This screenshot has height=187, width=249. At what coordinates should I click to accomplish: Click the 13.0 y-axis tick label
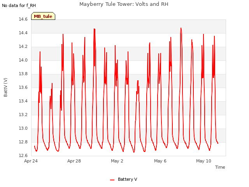tap(23, 129)
